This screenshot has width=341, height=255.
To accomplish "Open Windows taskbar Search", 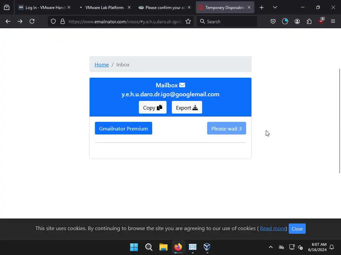I will pyautogui.click(x=149, y=247).
